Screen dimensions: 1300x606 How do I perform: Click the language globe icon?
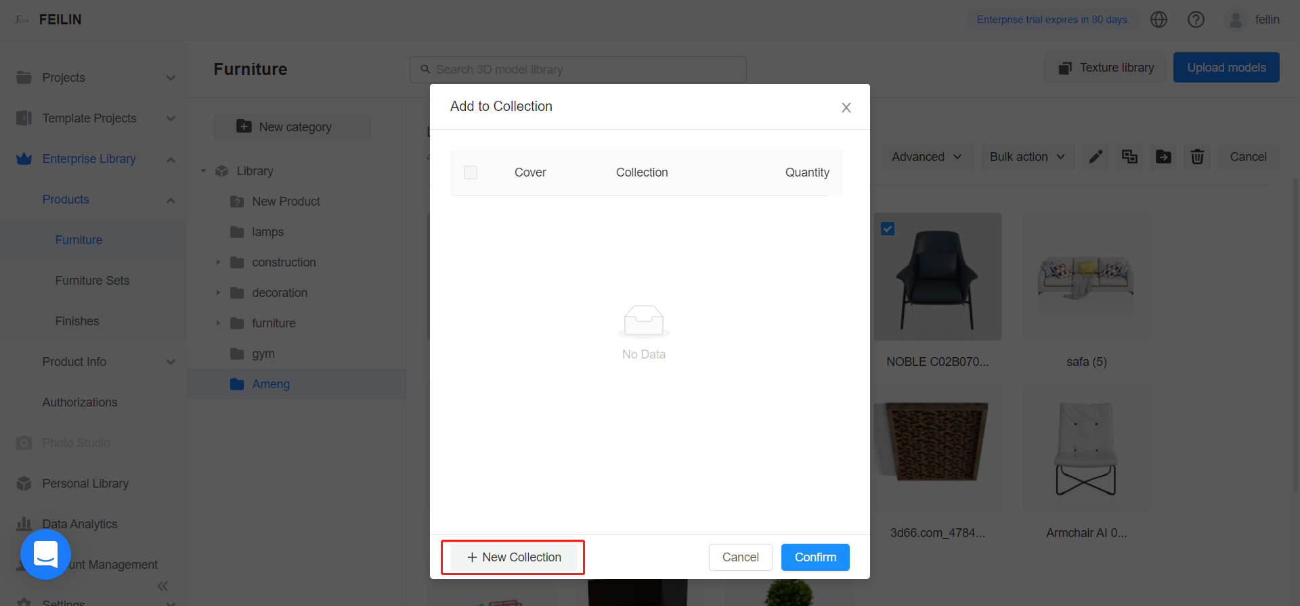tap(1158, 20)
